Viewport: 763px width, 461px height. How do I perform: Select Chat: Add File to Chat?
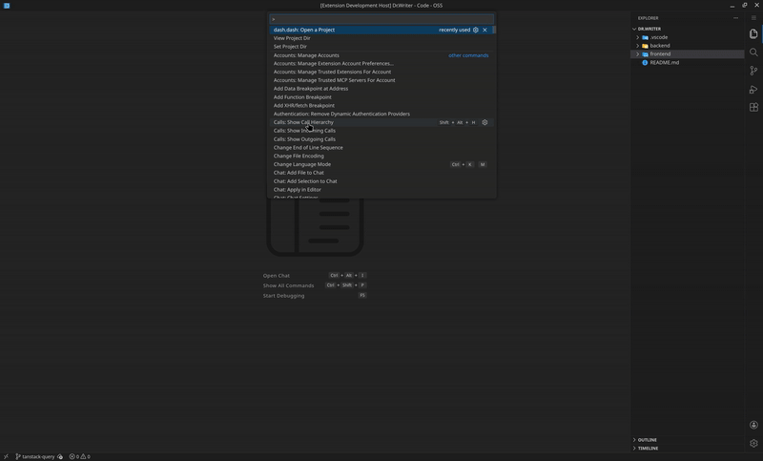(381, 173)
